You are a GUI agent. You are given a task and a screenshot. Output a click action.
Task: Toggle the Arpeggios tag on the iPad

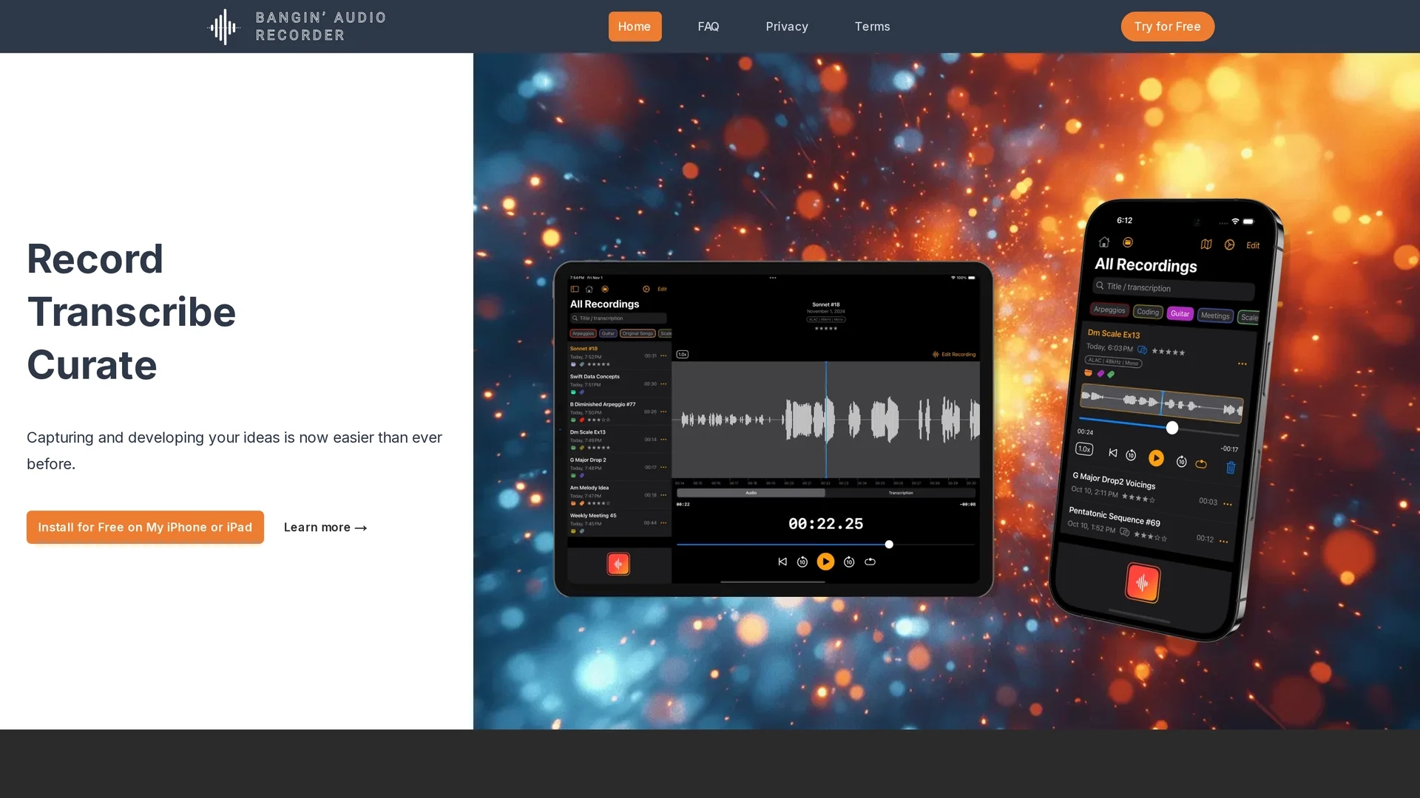click(583, 333)
